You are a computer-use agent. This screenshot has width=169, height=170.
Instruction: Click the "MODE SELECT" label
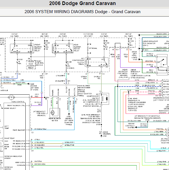click(x=10, y=108)
